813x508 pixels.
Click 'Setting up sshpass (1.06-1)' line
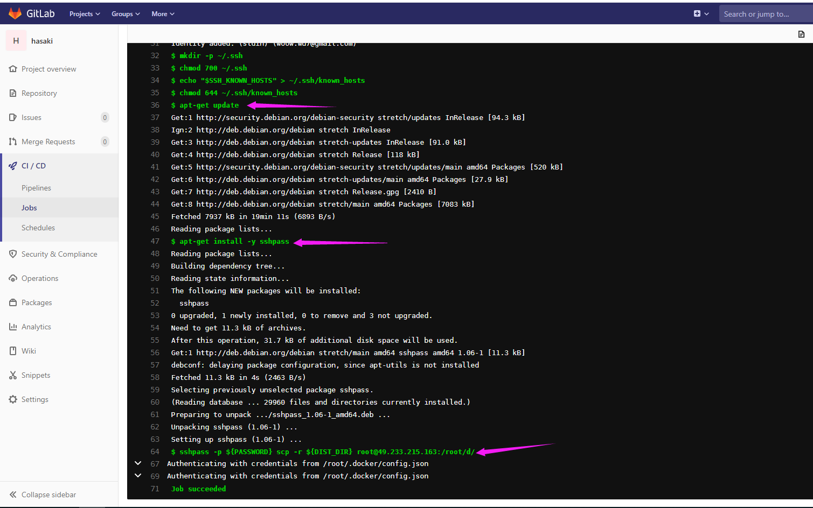pos(236,439)
